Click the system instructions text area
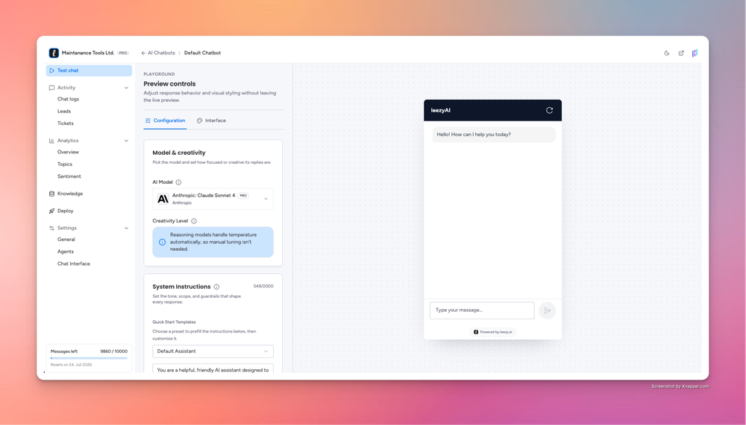 (x=213, y=368)
